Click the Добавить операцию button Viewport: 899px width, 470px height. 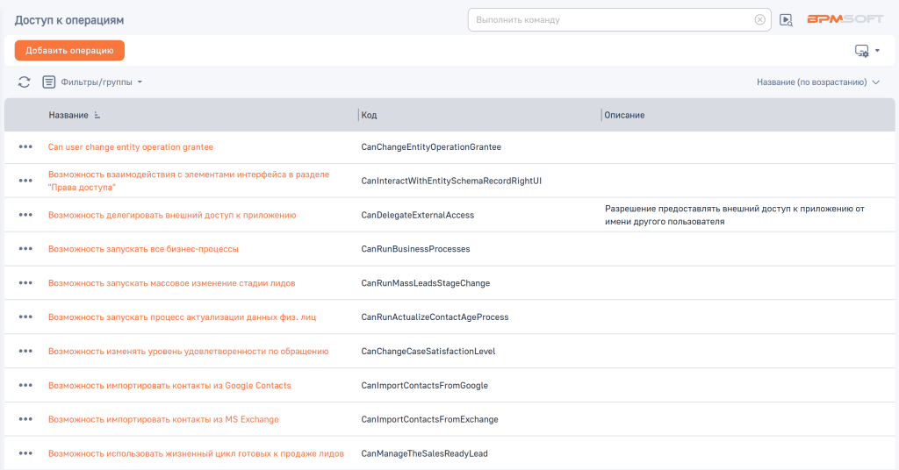click(x=69, y=50)
